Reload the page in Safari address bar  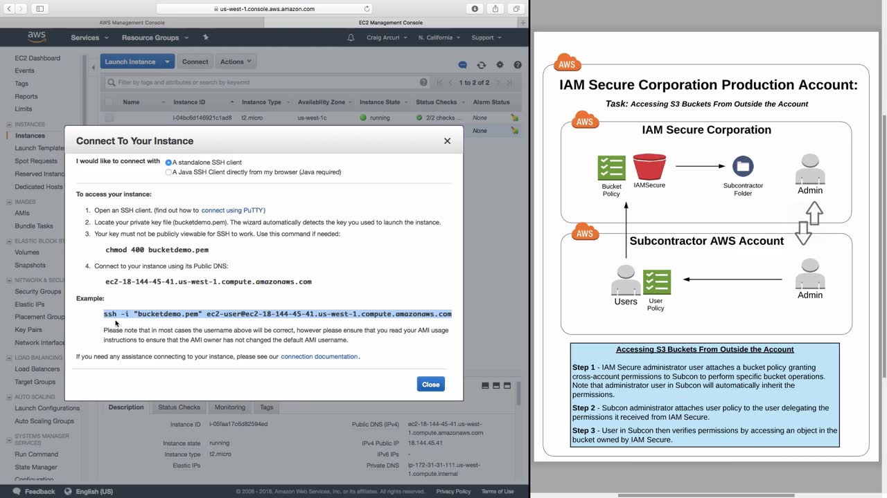pyautogui.click(x=367, y=9)
